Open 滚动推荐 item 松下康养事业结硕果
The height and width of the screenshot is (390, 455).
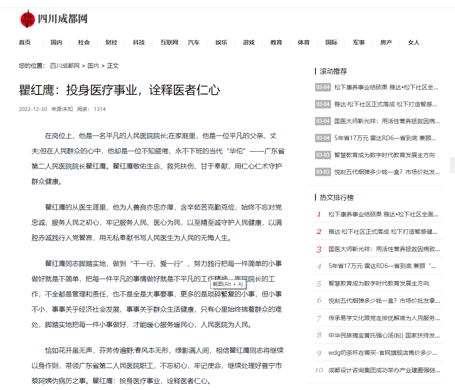tap(386, 87)
